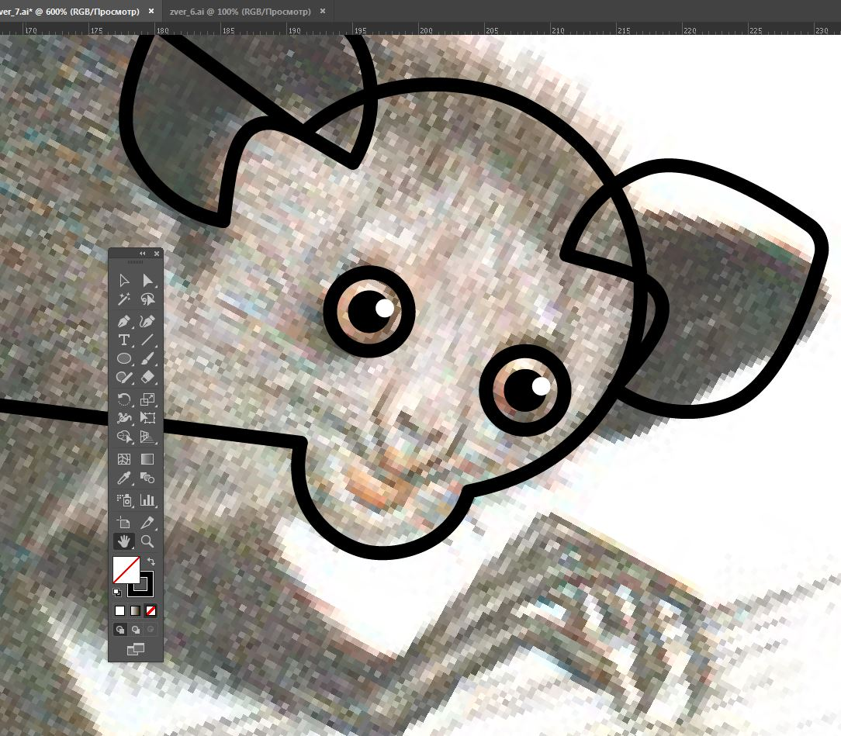Image resolution: width=841 pixels, height=736 pixels.
Task: Activate the Shaper pencil tool
Action: coord(124,378)
